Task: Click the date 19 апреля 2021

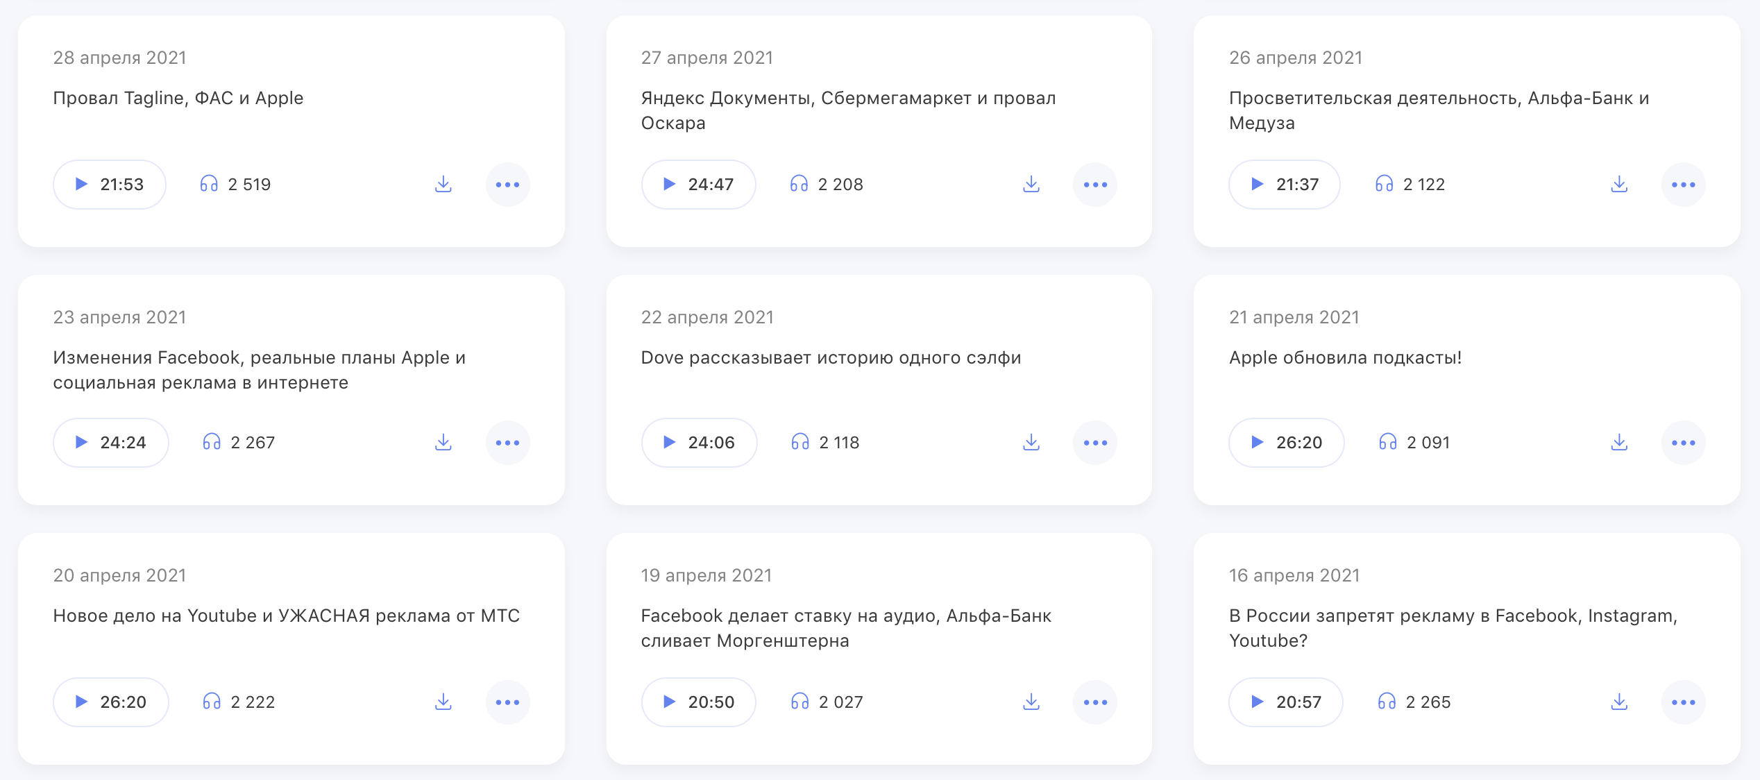Action: point(706,576)
